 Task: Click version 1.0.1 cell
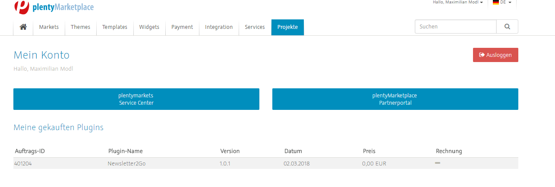coord(225,163)
